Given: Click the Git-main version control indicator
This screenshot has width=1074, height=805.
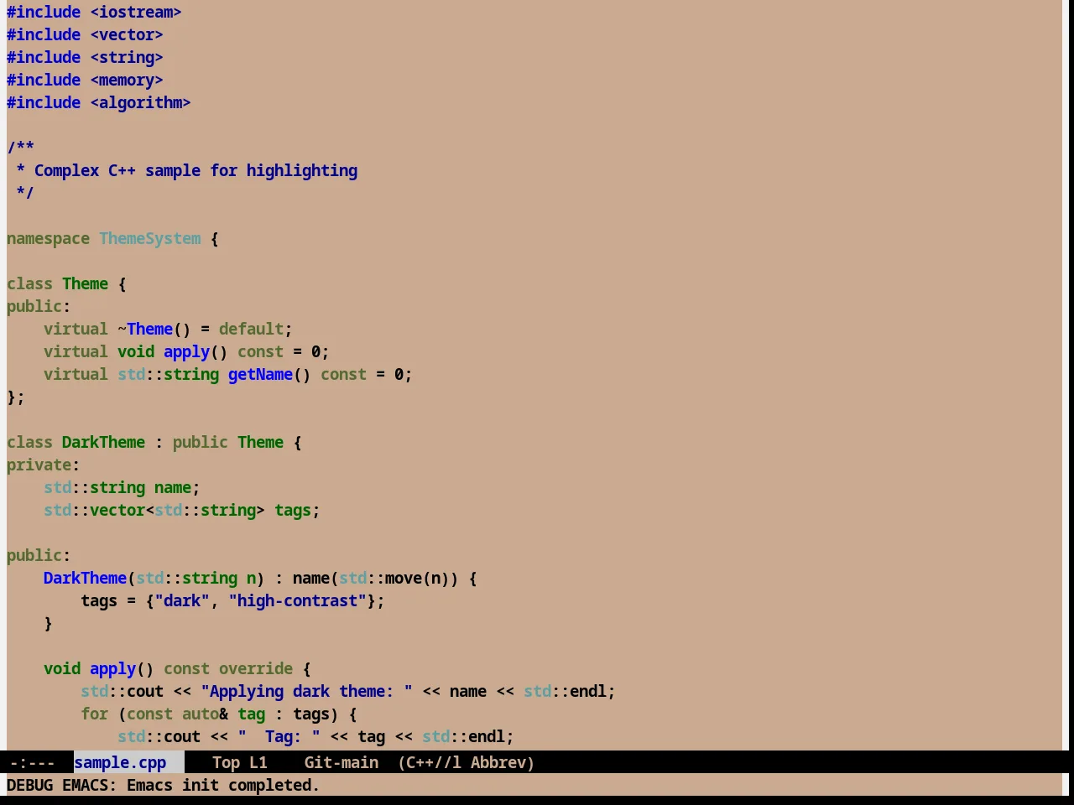Looking at the screenshot, I should click(x=341, y=762).
